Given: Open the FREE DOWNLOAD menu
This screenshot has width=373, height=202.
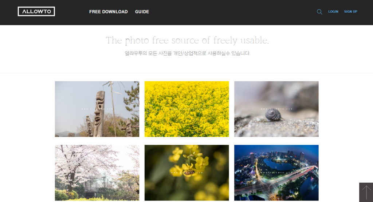Looking at the screenshot, I should pos(109,12).
